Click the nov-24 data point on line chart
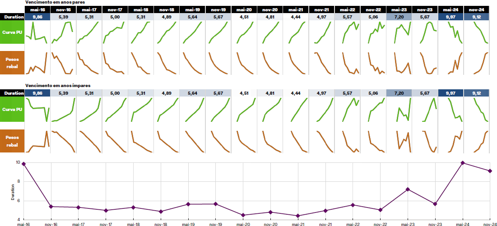Viewport: 497px width, 226px height. (x=490, y=171)
